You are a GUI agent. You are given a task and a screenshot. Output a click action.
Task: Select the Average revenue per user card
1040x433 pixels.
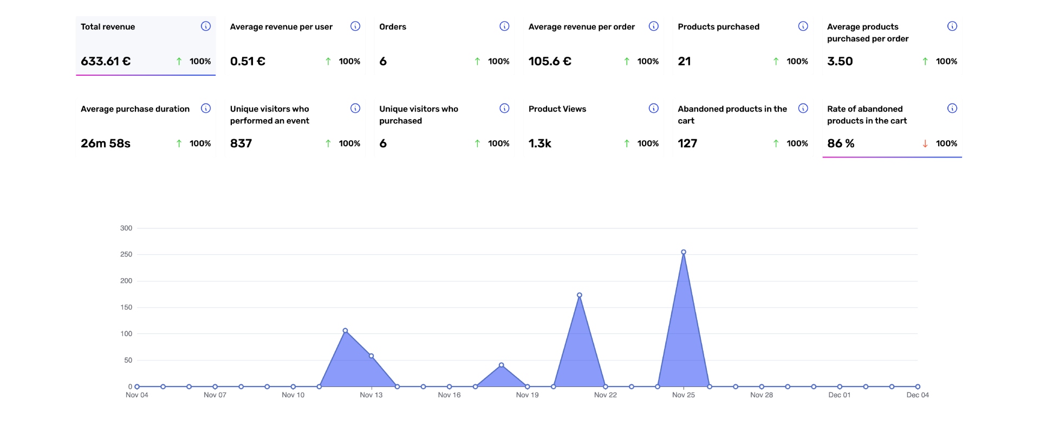[295, 46]
